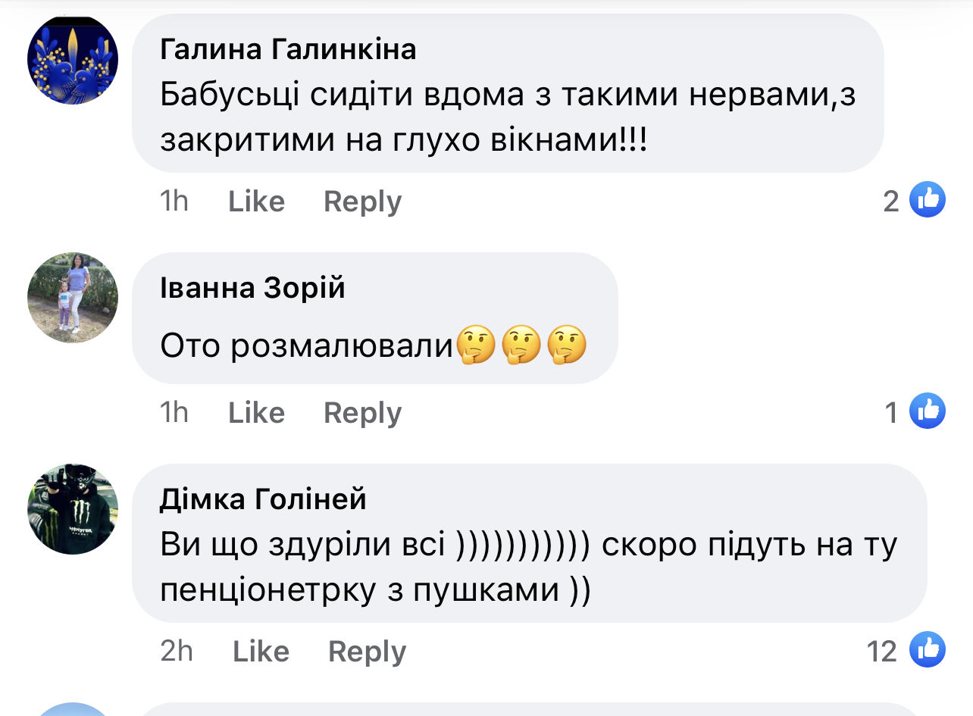Reply to Дімка Голіней's comment
Screen dimensions: 973x716
[x=367, y=652]
